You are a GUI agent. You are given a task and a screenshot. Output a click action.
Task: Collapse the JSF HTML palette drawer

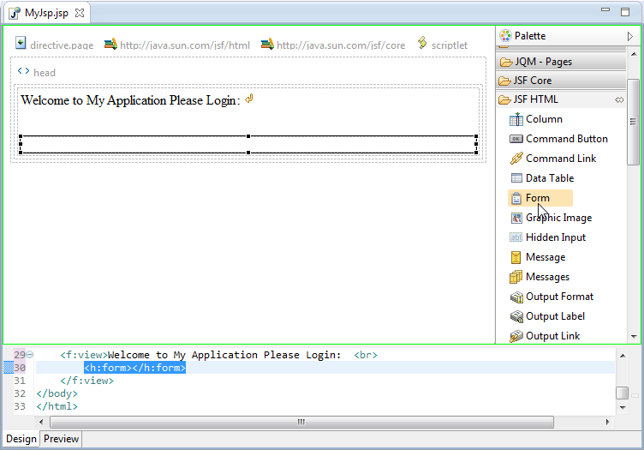548,99
